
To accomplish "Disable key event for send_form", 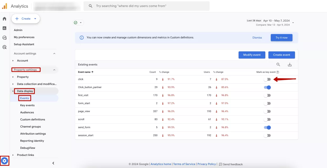I will (x=267, y=128).
